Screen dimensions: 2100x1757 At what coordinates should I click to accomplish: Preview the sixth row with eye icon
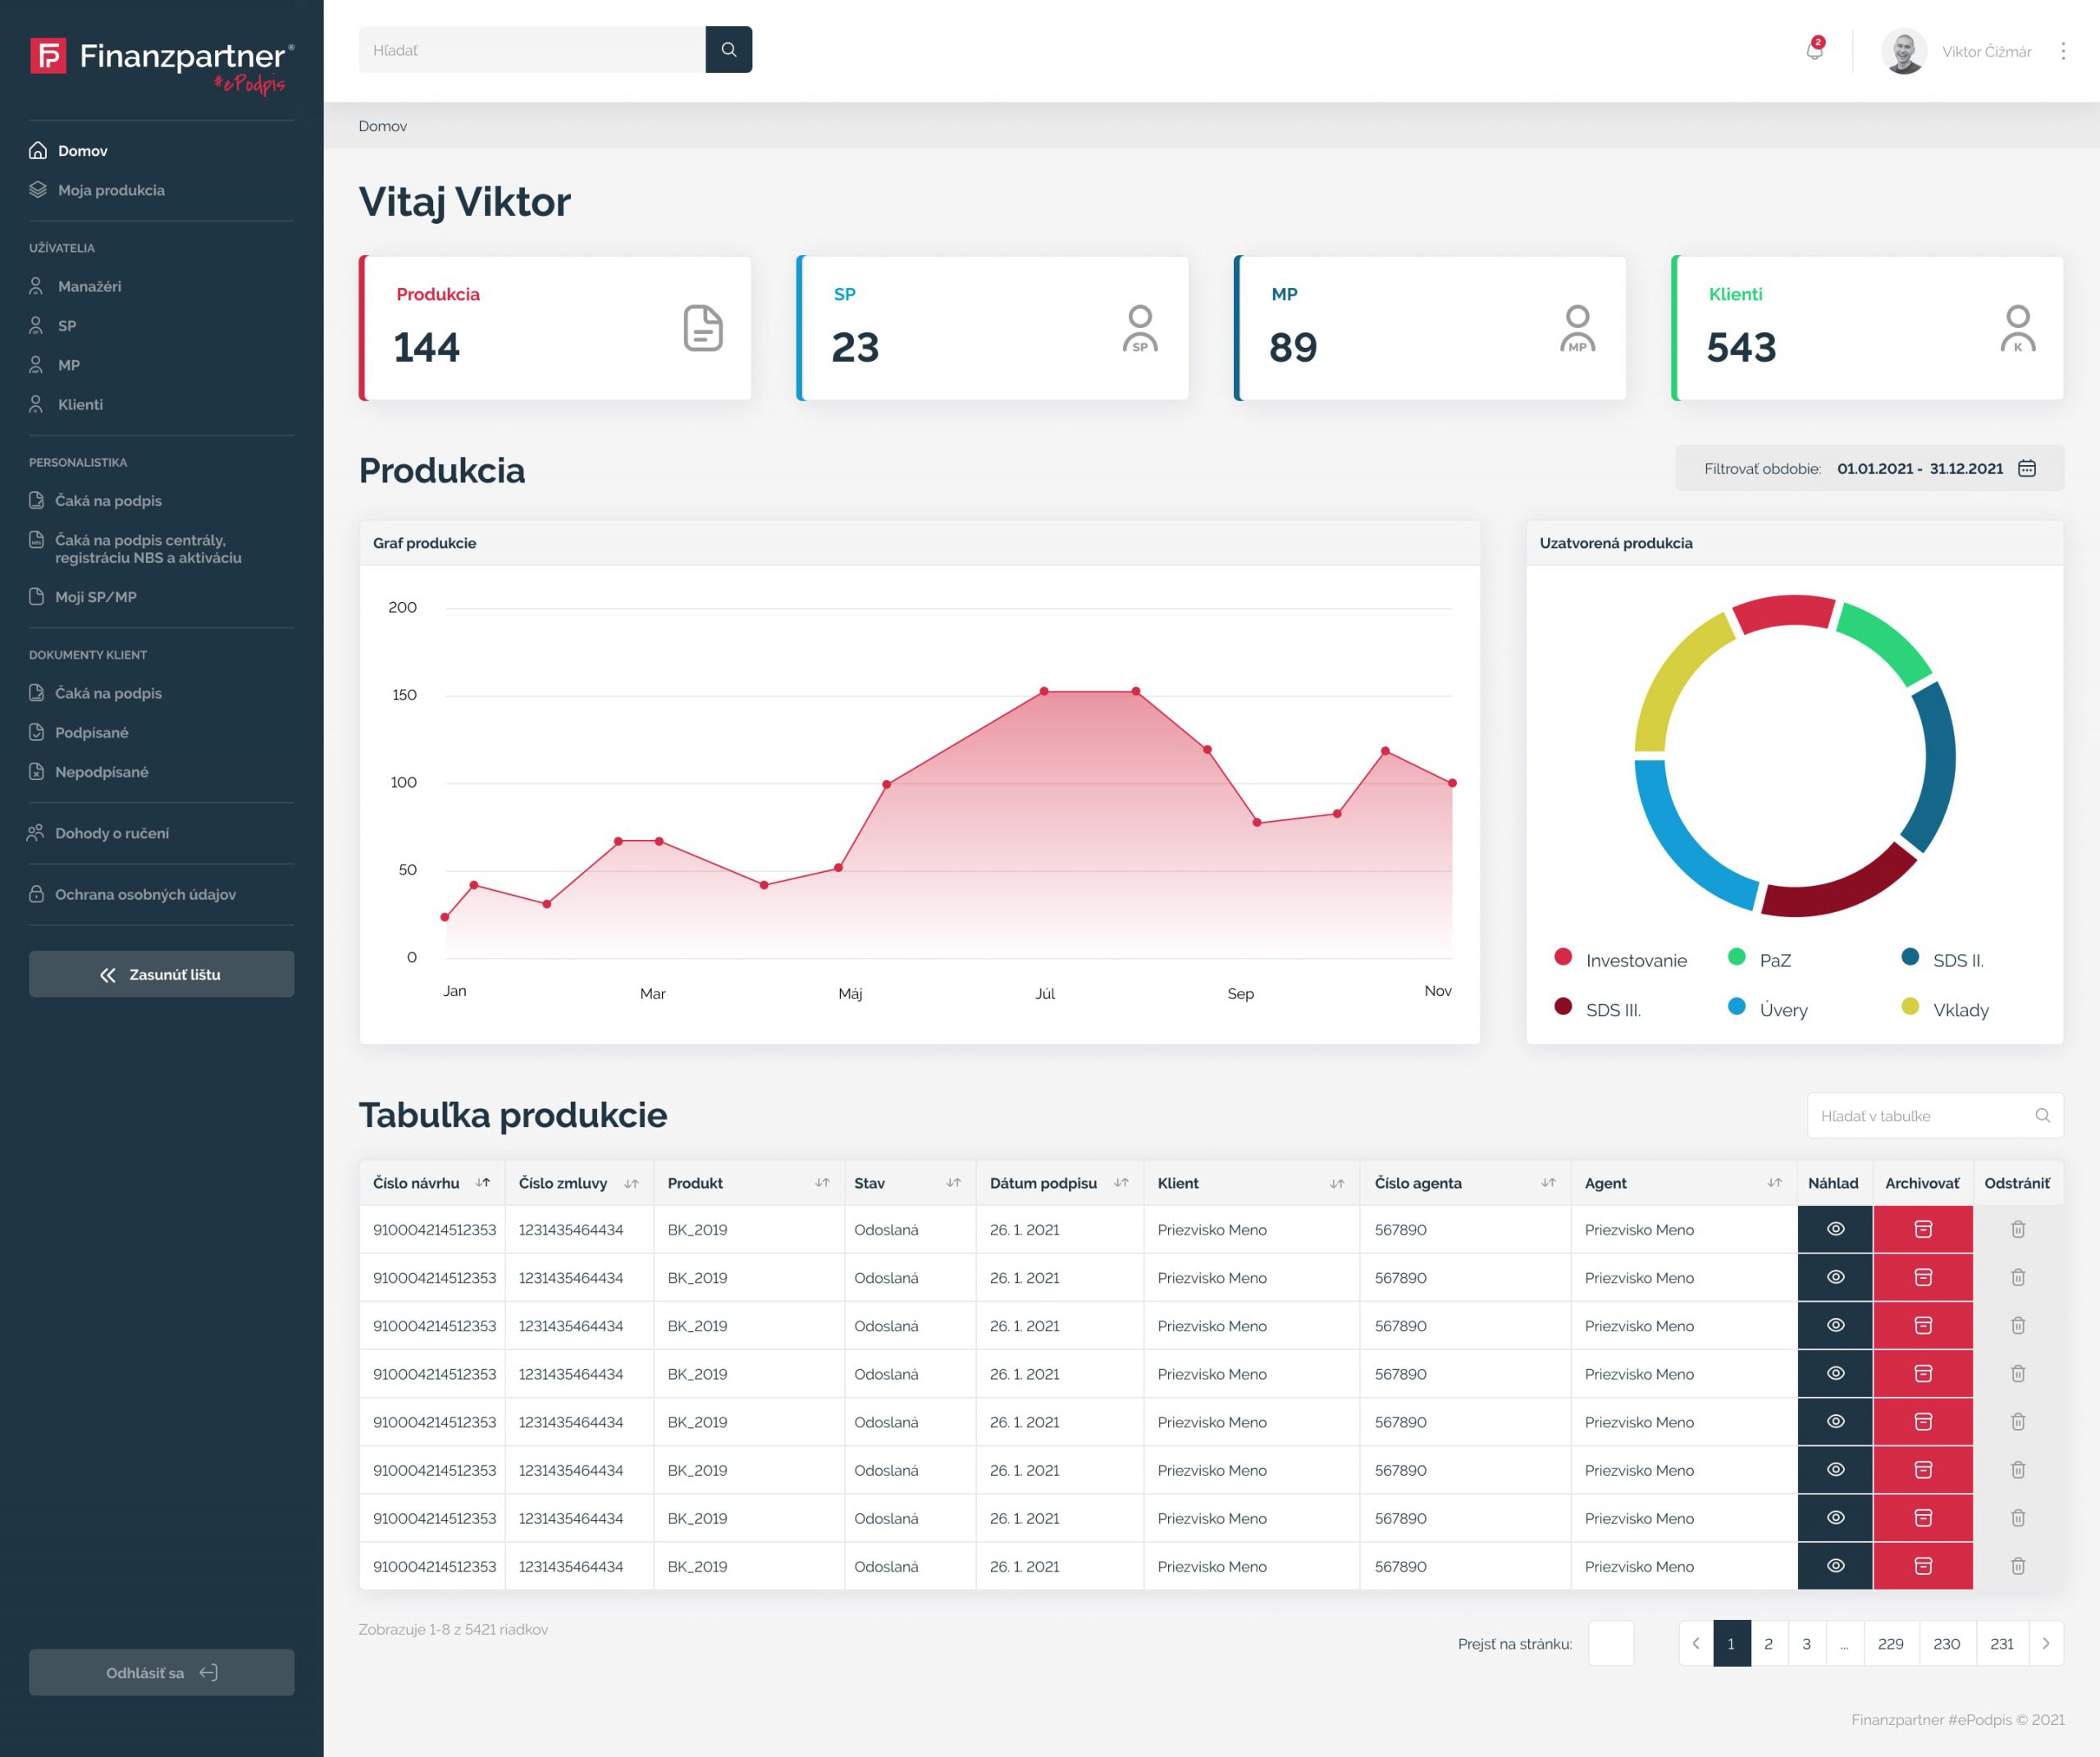pos(1836,1470)
